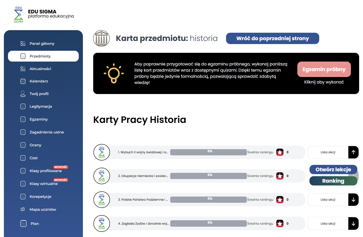
Task: Click the Mapa uczniów map icon
Action: point(23,209)
